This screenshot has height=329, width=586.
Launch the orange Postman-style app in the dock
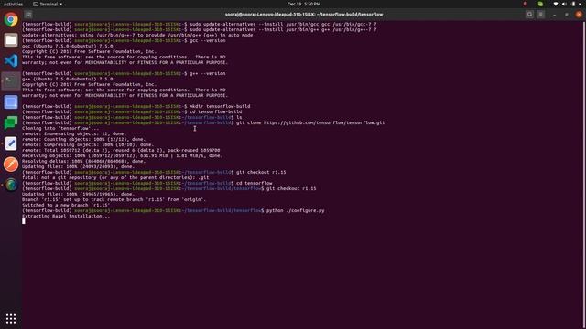point(11,164)
